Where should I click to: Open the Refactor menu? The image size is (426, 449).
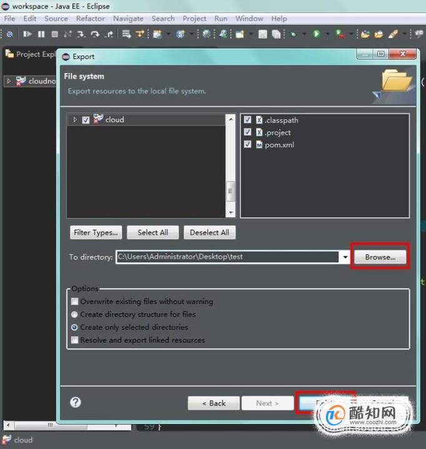[x=91, y=19]
